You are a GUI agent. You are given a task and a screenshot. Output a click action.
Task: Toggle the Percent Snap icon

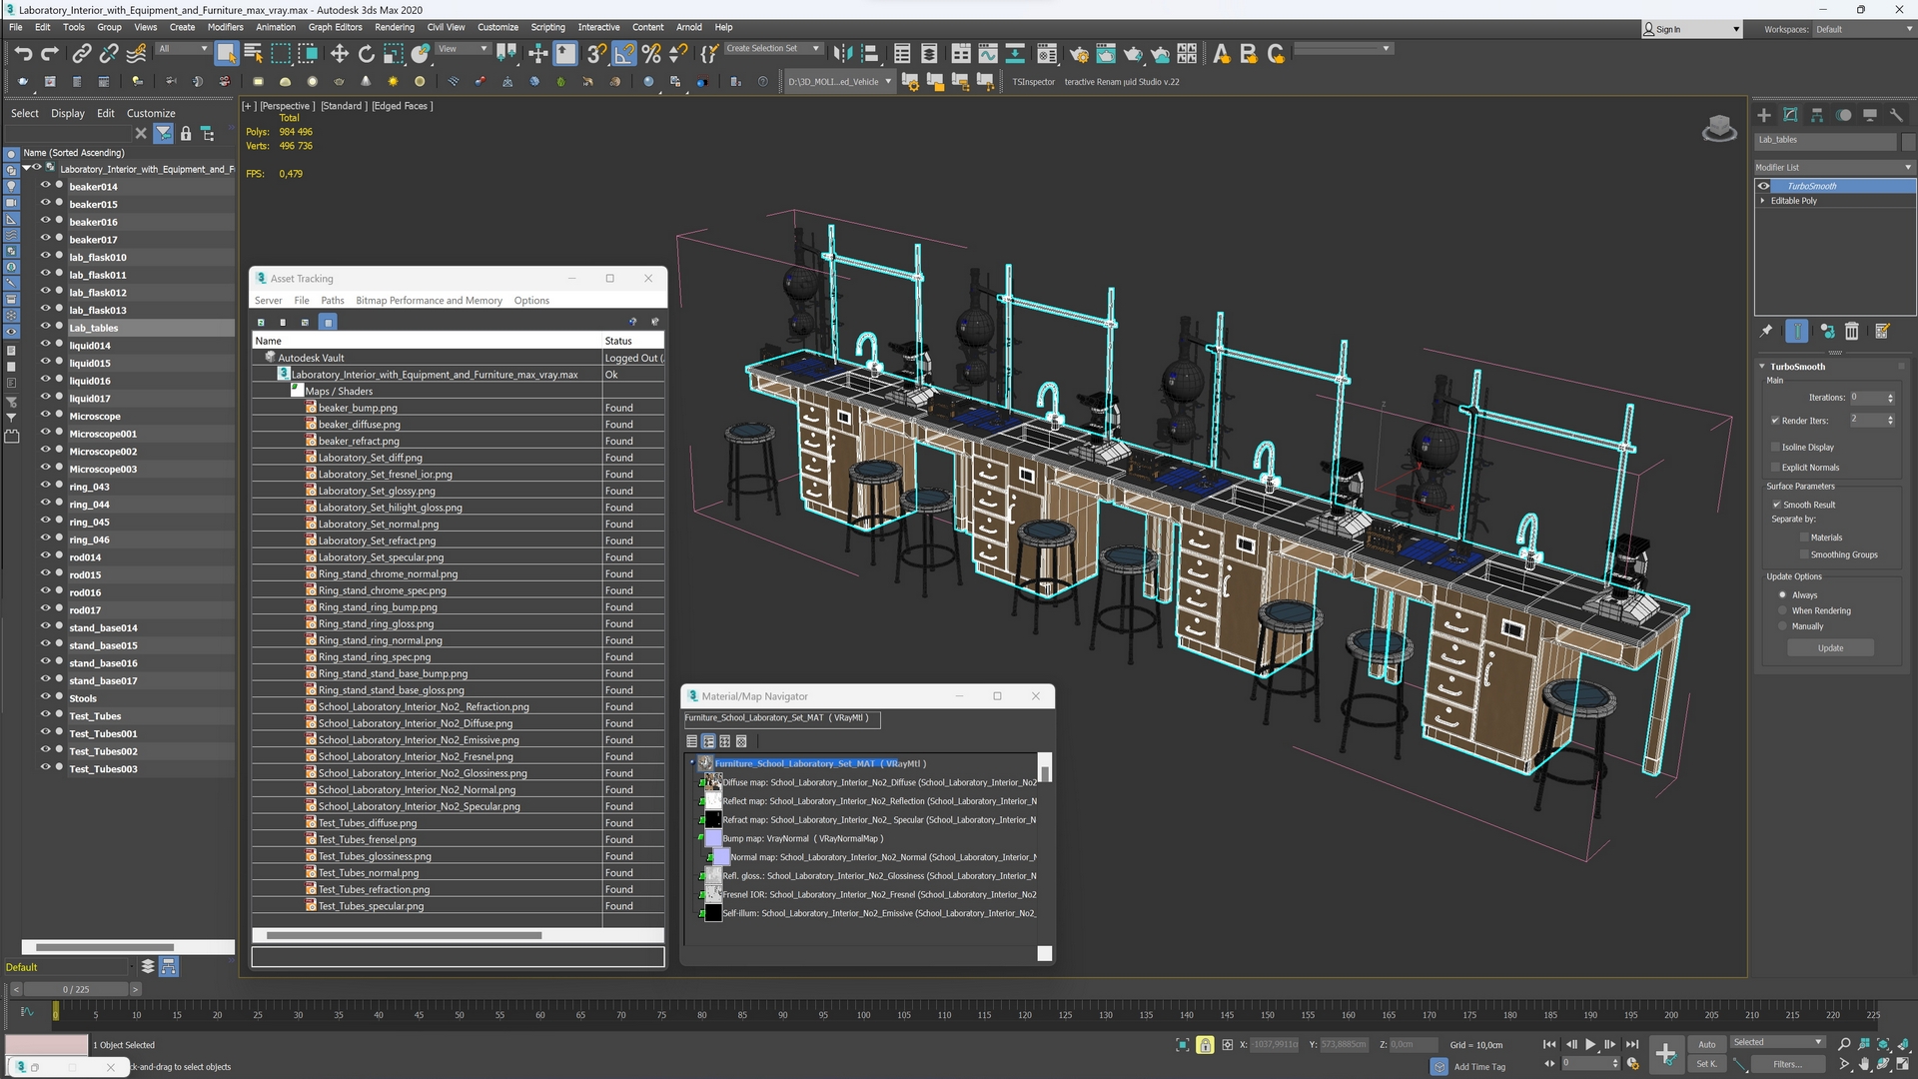[x=651, y=54]
